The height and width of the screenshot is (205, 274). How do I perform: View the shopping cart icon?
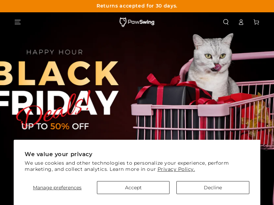coord(256,22)
